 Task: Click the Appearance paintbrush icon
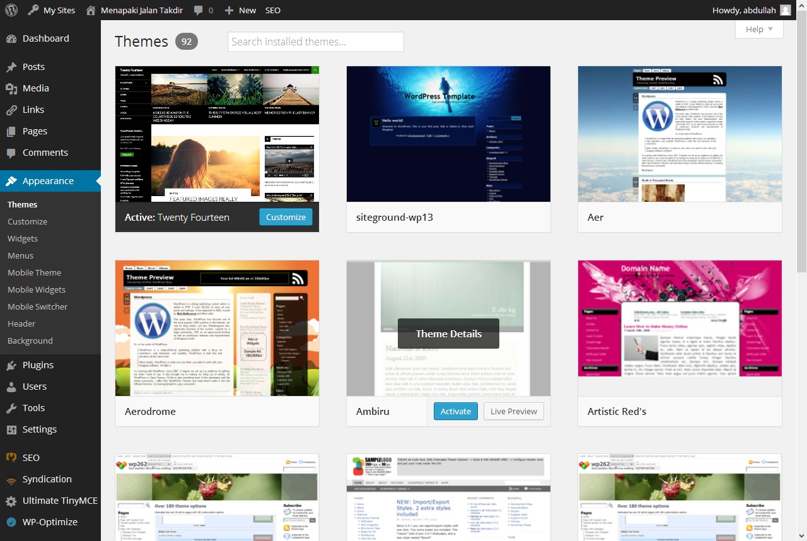tap(11, 181)
